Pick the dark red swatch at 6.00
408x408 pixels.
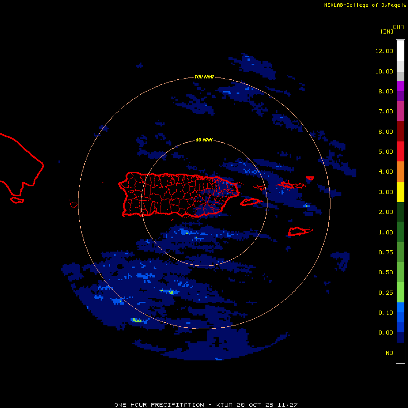point(400,131)
